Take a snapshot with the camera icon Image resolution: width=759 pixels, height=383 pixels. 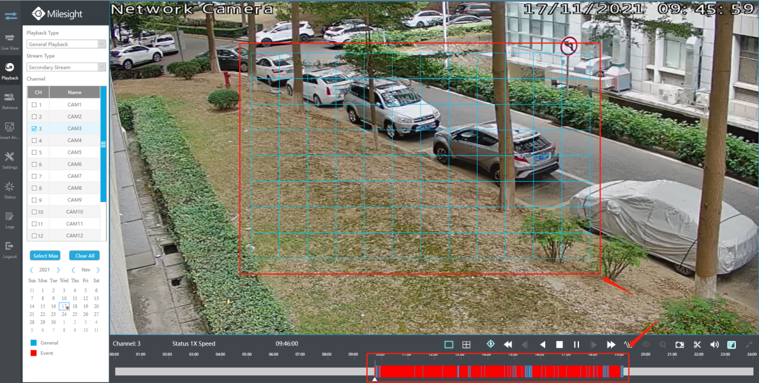(680, 344)
